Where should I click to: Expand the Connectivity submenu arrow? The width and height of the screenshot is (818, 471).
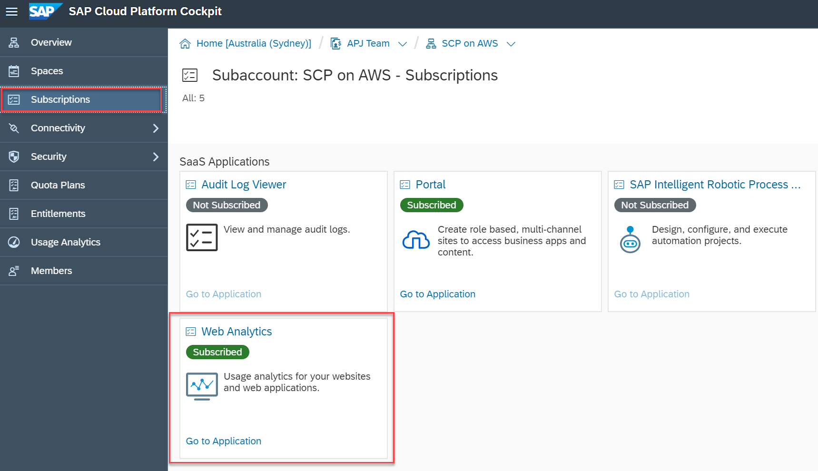(x=156, y=128)
